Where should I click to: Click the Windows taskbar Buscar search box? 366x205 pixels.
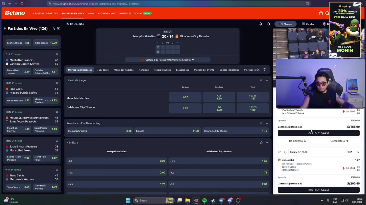(x=154, y=200)
